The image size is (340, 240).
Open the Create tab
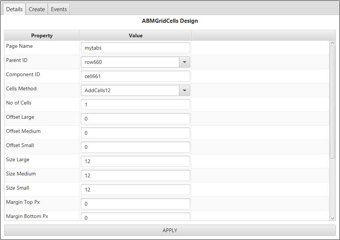pyautogui.click(x=37, y=9)
